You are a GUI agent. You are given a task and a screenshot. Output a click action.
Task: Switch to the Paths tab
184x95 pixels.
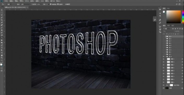(x=173, y=26)
